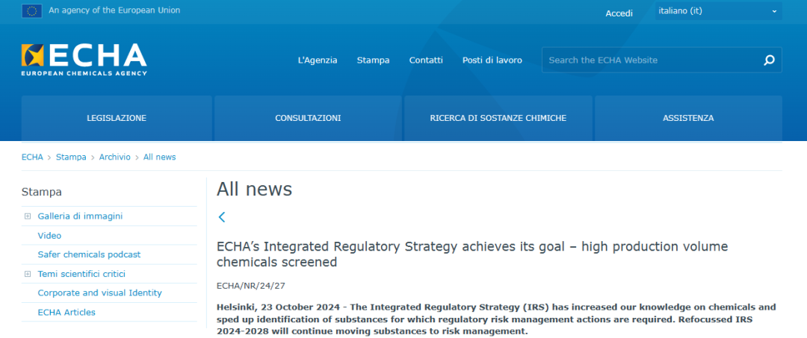
Task: Go to L'Agenzia page
Action: pyautogui.click(x=317, y=60)
